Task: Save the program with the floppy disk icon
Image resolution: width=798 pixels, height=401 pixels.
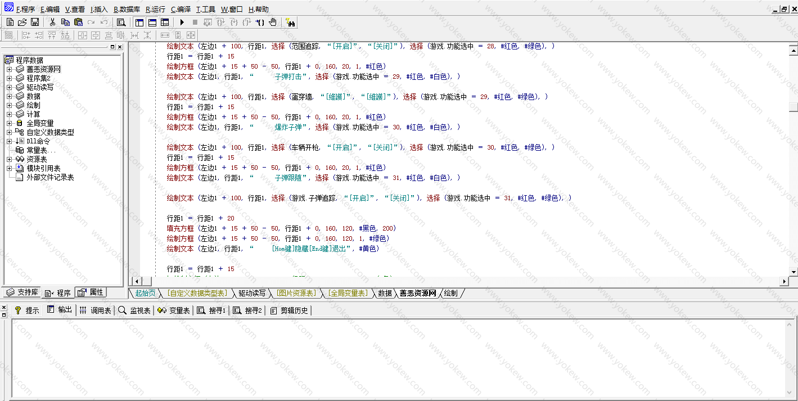Action: pyautogui.click(x=35, y=22)
